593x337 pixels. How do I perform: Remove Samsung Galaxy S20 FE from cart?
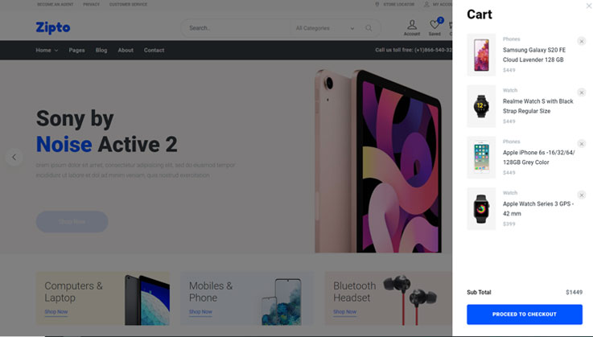click(x=582, y=41)
